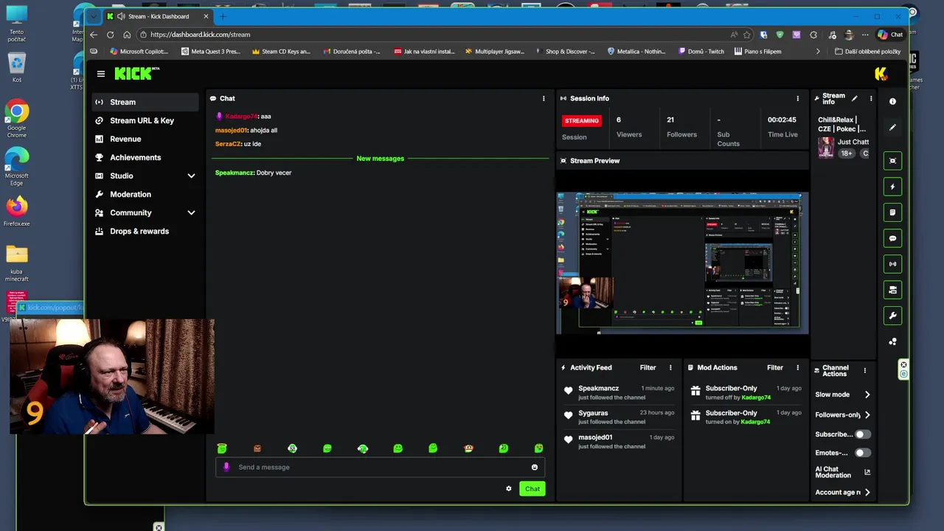Toggle the screen capture widget icon
Screen dimensions: 944x531
click(x=892, y=161)
